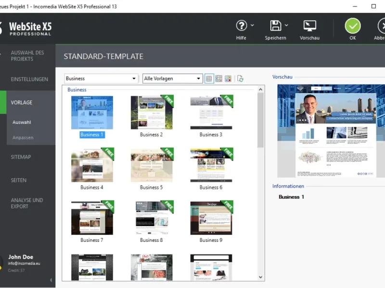This screenshot has height=288, width=385.
Task: Confirm with the green OK button
Action: (x=353, y=26)
